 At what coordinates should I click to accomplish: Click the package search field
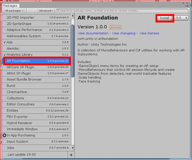pos(122,11)
